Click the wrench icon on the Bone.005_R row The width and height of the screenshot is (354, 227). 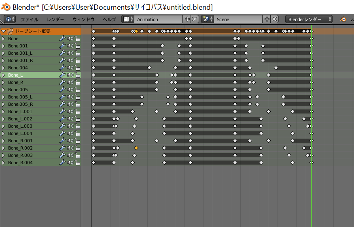tap(62, 104)
